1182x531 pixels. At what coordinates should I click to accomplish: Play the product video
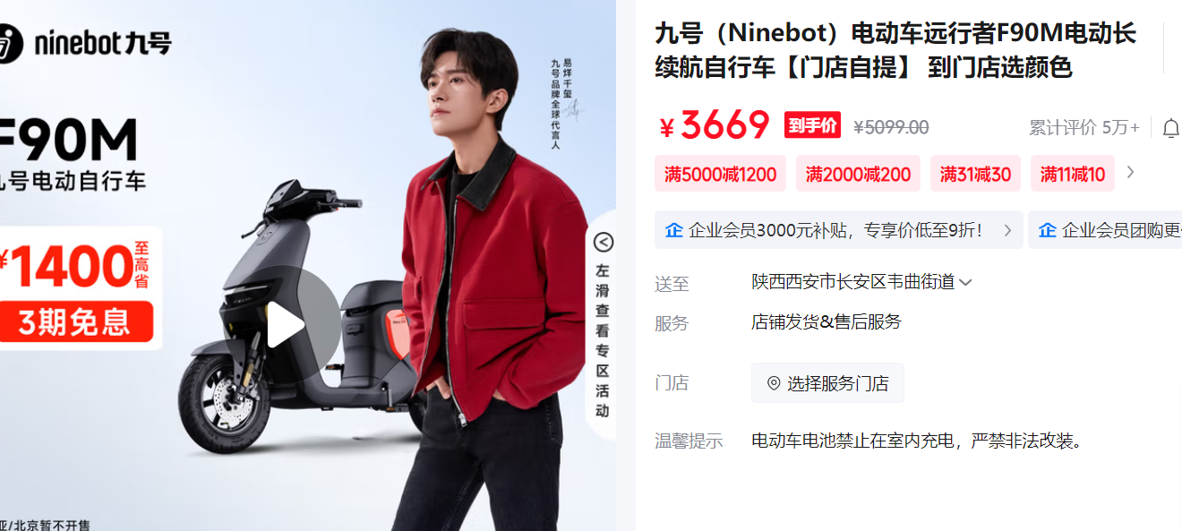pos(284,326)
